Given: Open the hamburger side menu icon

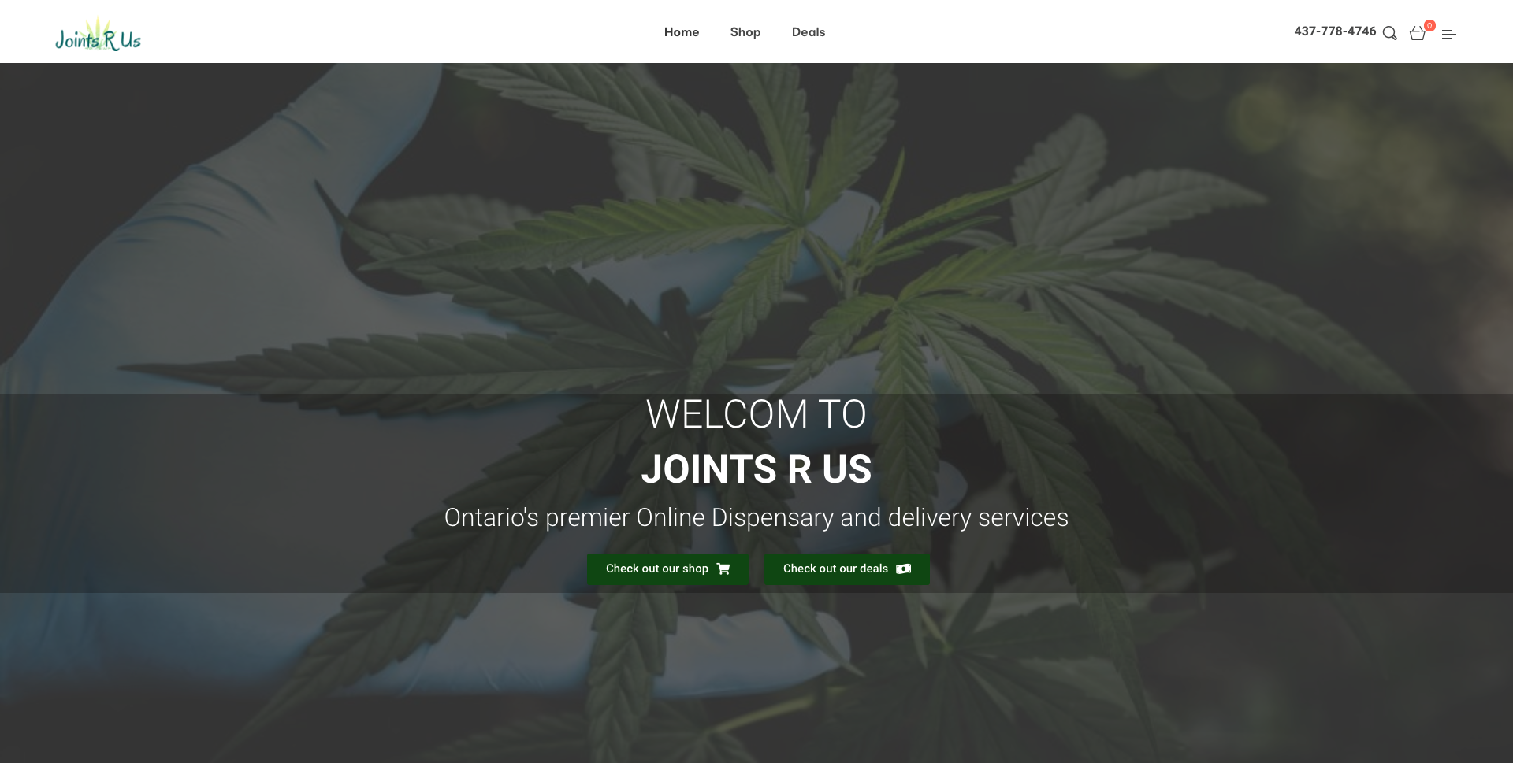Looking at the screenshot, I should (x=1448, y=35).
